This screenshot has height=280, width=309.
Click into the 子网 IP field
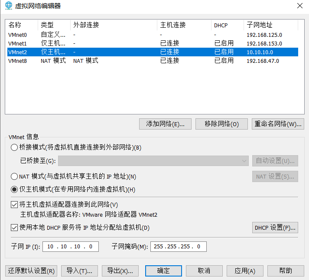tap(71, 247)
